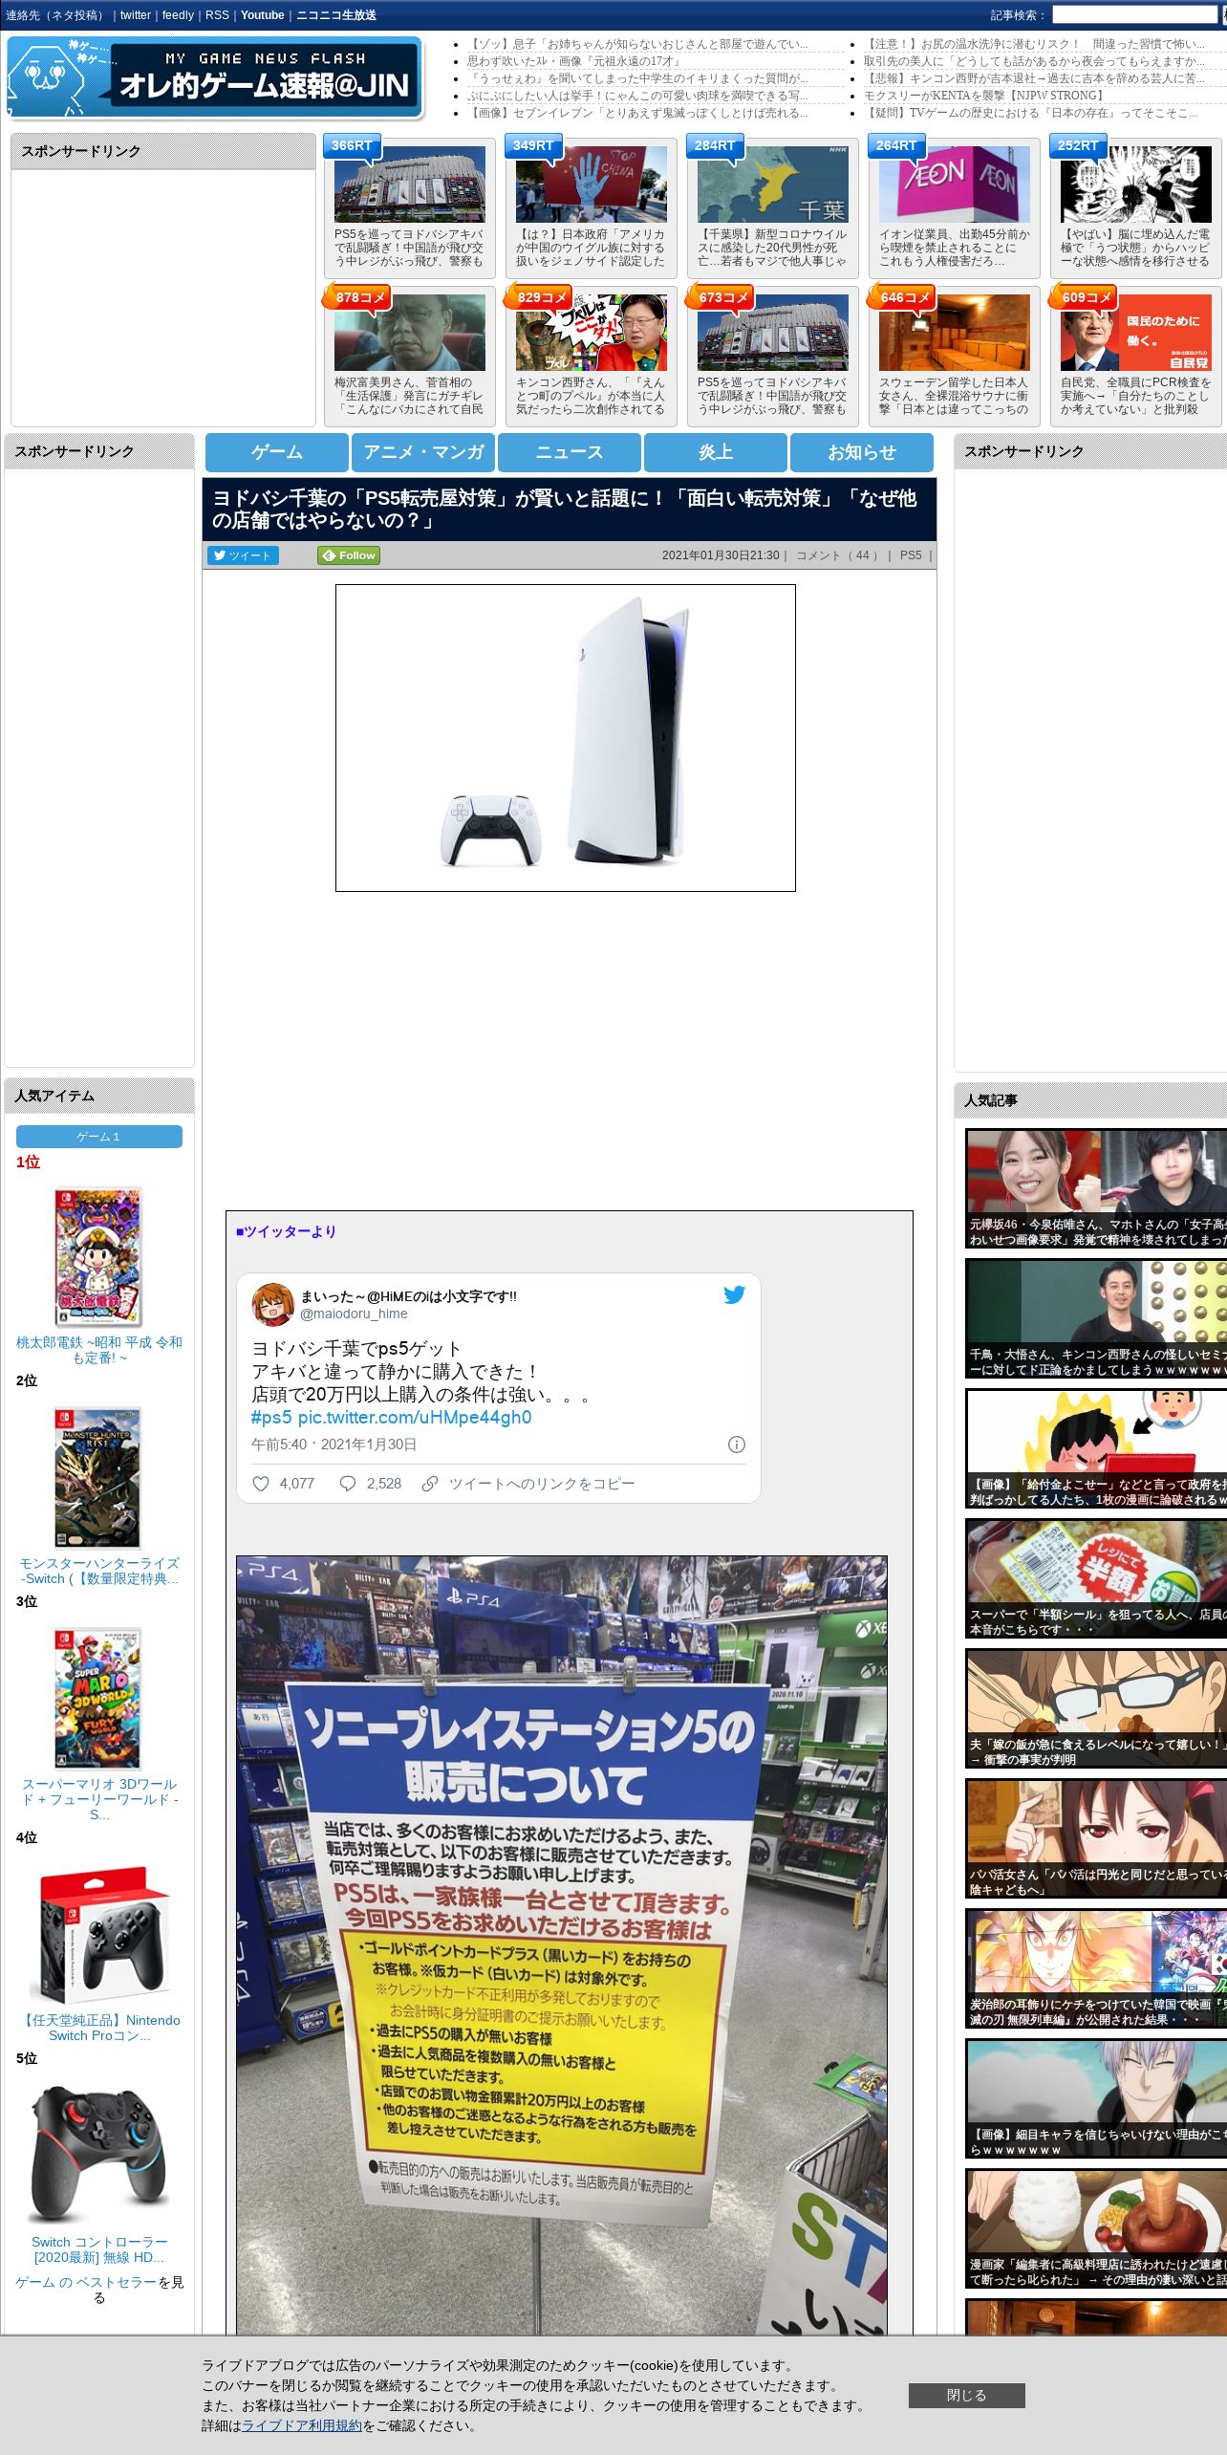Open the pic.twitter.com/uHMpe44gh0 link
The height and width of the screenshot is (2455, 1227).
pyautogui.click(x=415, y=1417)
